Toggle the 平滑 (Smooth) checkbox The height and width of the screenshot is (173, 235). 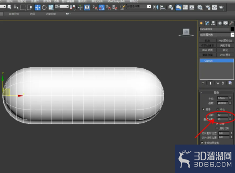(217, 124)
